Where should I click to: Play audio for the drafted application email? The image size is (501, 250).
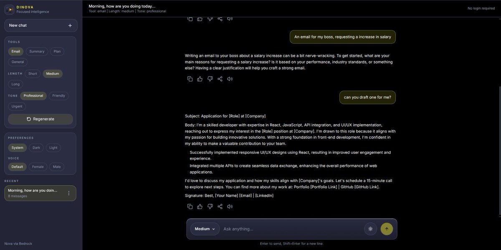pyautogui.click(x=230, y=206)
